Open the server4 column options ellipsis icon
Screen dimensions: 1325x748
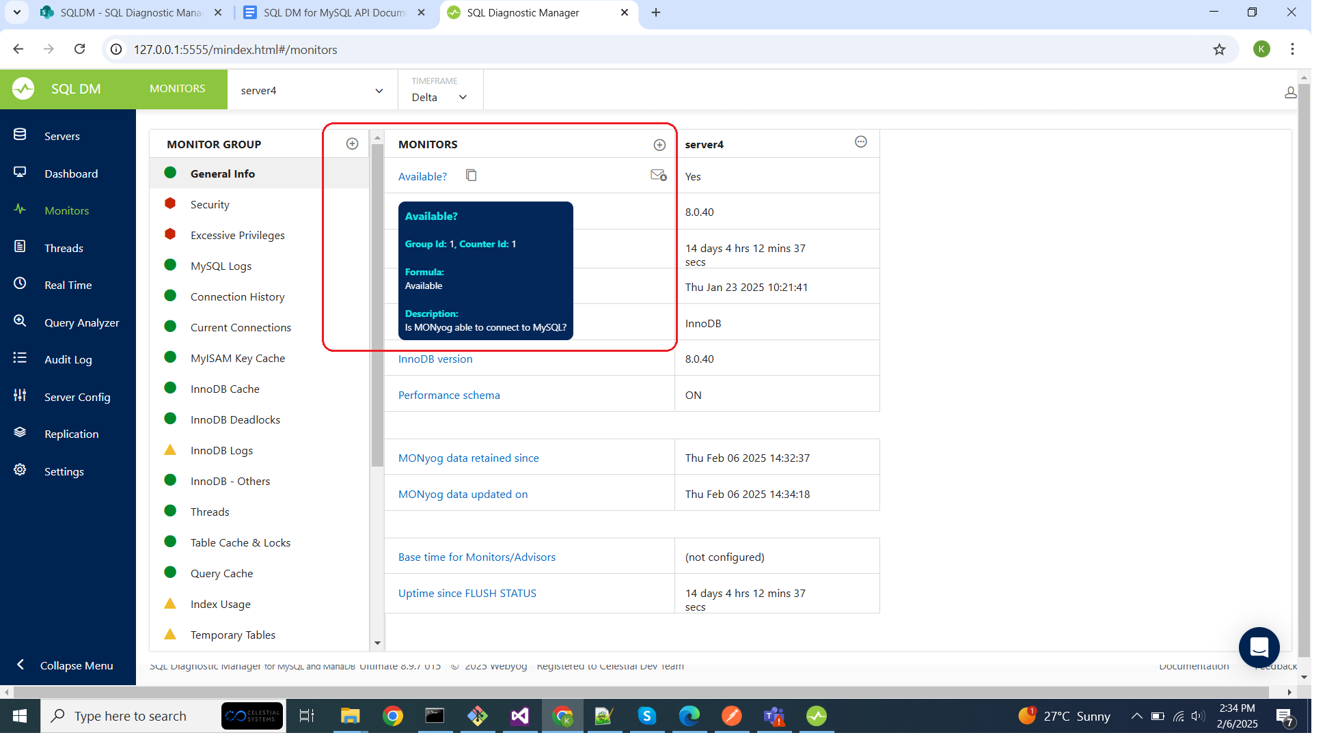pyautogui.click(x=861, y=141)
